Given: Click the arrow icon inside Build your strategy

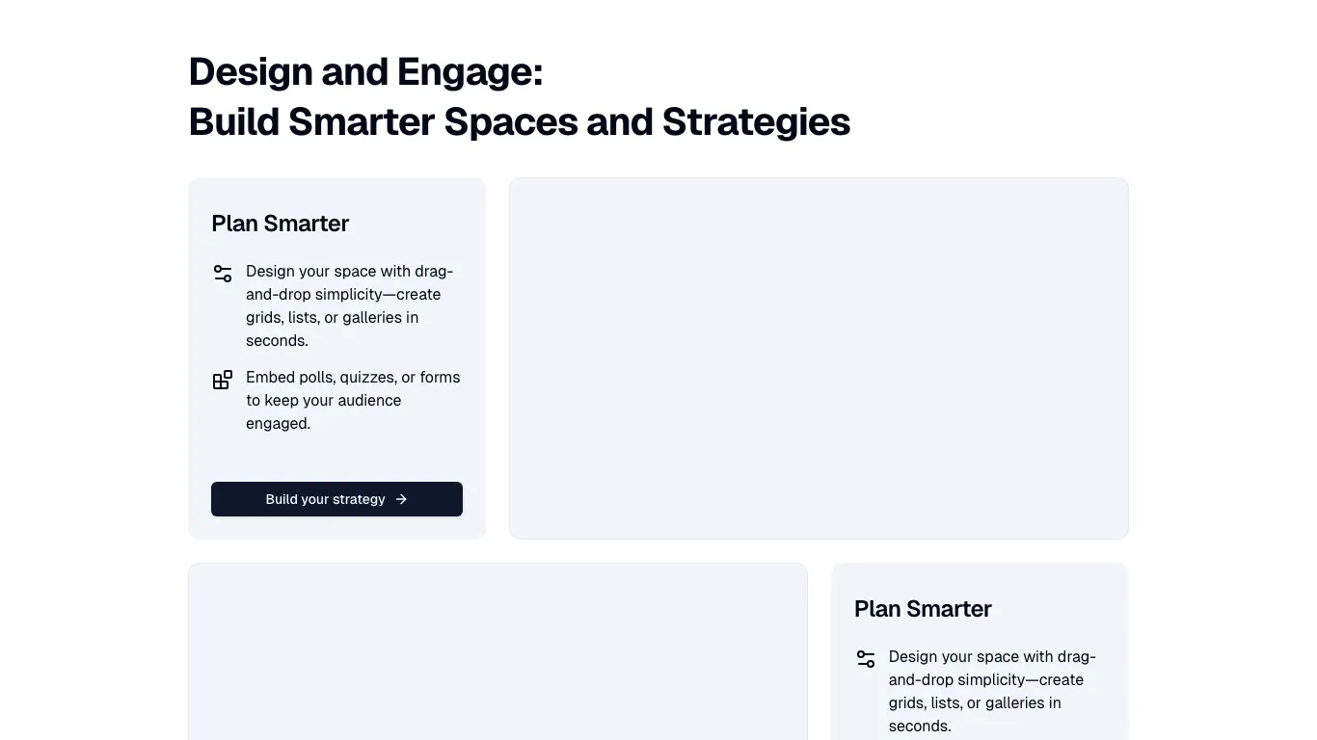Looking at the screenshot, I should (401, 499).
